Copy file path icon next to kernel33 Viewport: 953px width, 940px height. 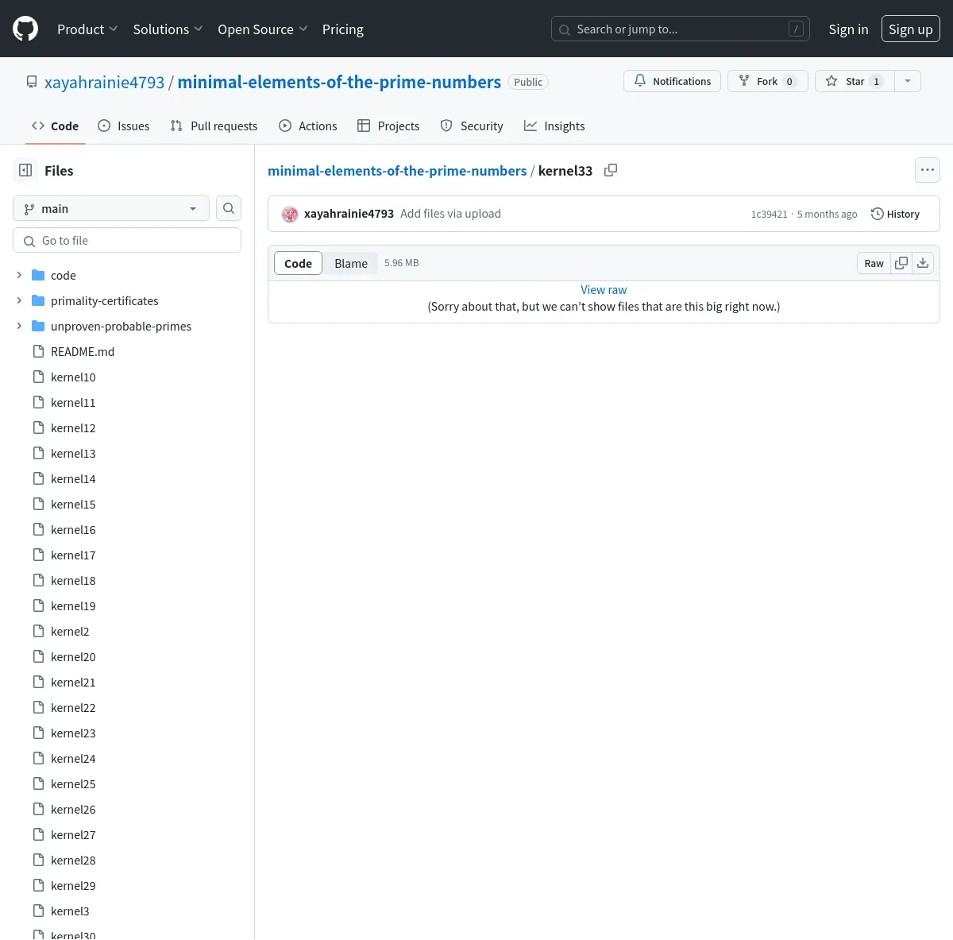coord(611,170)
